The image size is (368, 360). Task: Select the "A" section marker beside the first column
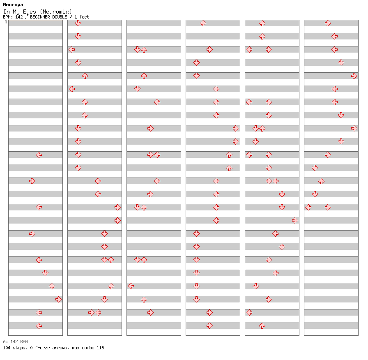click(6, 22)
